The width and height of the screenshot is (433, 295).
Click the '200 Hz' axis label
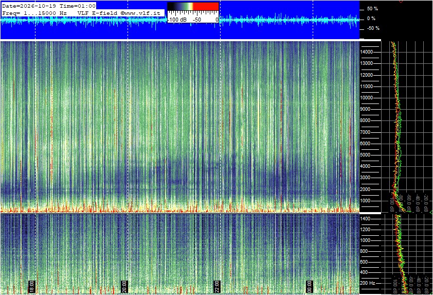tap(368, 283)
